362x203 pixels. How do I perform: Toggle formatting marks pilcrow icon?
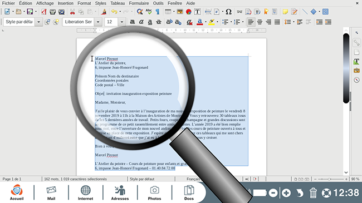pyautogui.click(x=158, y=12)
